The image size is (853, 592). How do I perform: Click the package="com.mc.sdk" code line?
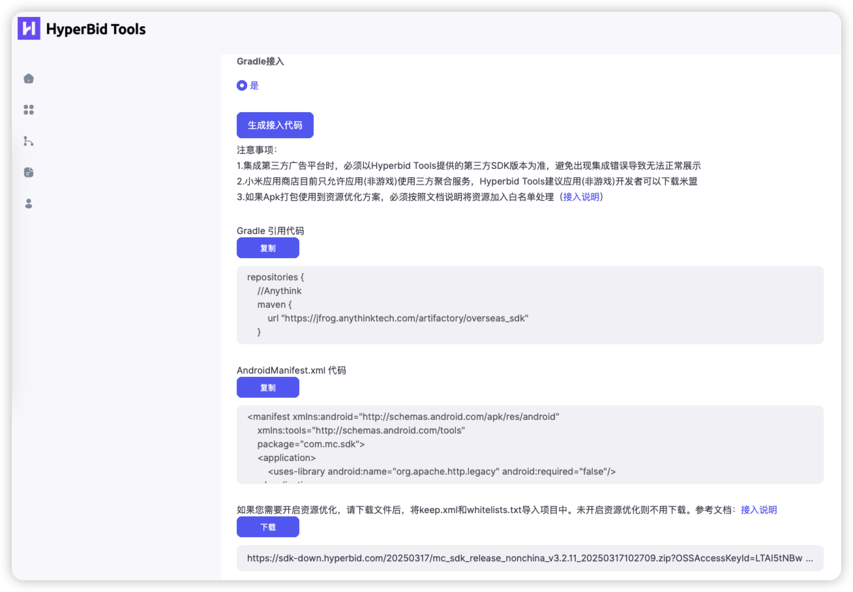(x=311, y=445)
